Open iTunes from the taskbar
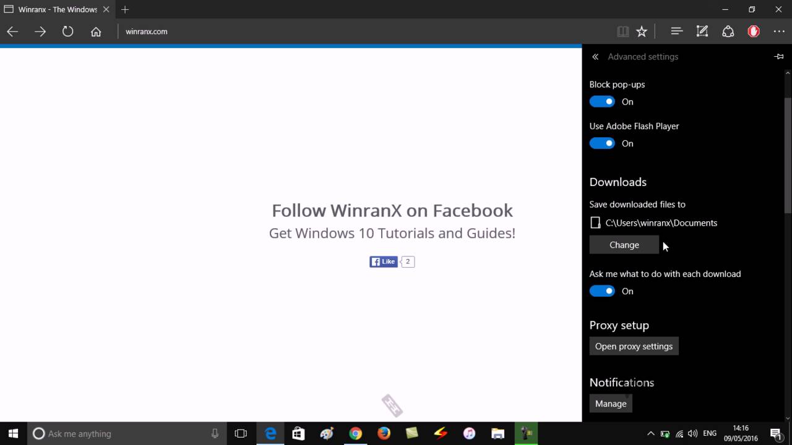This screenshot has height=445, width=792. 469,433
